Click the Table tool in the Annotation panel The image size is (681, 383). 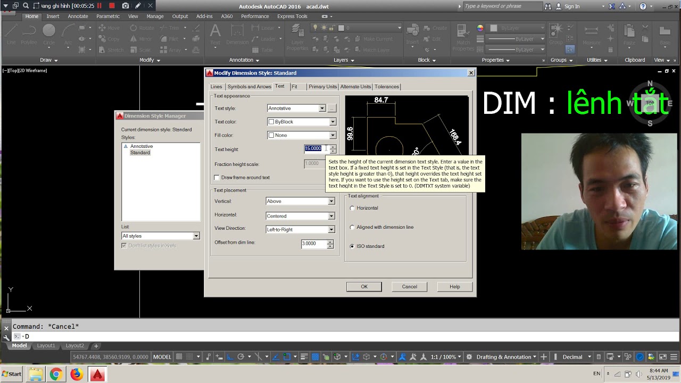point(262,50)
